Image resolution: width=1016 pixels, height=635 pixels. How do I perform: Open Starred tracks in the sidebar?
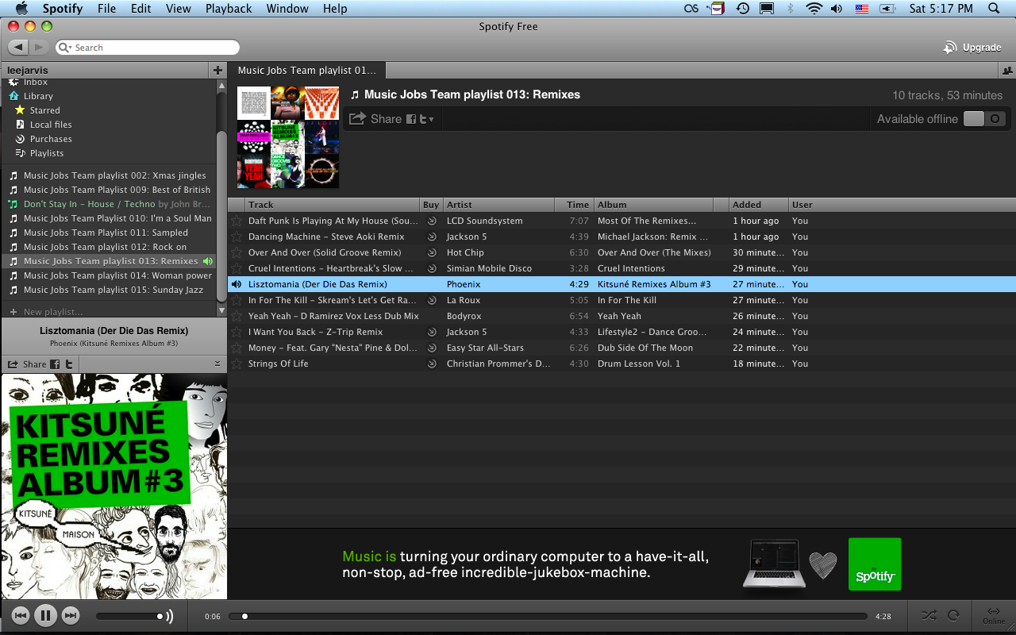point(44,110)
